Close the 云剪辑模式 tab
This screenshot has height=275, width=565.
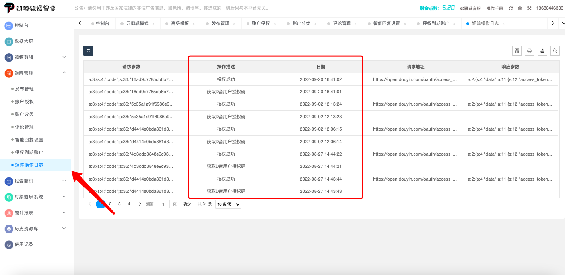click(153, 24)
